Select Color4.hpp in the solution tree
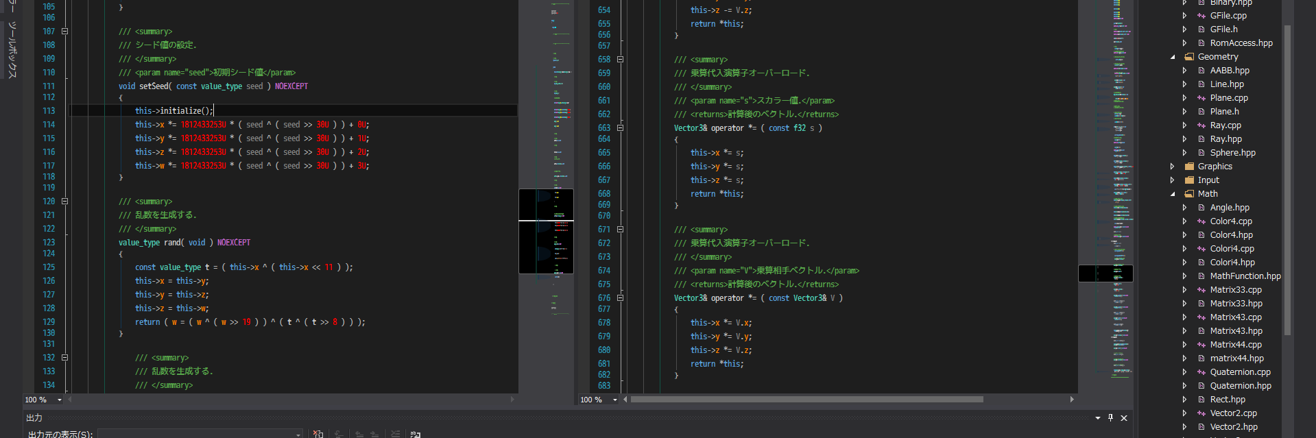Image resolution: width=1316 pixels, height=438 pixels. (1232, 235)
